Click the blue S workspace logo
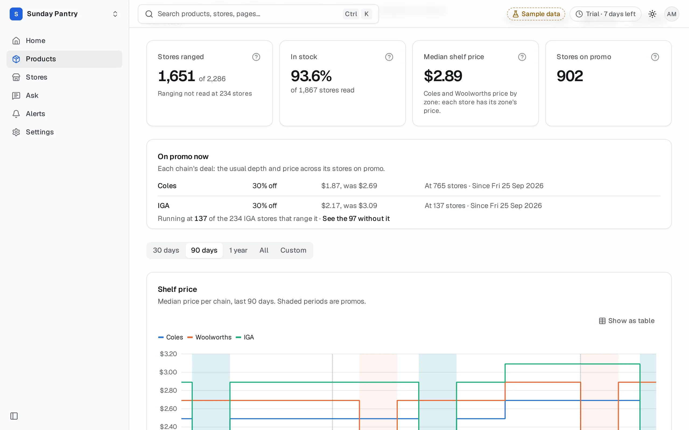The width and height of the screenshot is (689, 430). [16, 14]
